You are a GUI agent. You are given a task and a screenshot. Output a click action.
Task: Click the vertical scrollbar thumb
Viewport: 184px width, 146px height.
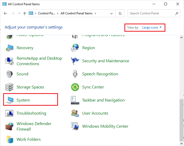click(x=181, y=120)
